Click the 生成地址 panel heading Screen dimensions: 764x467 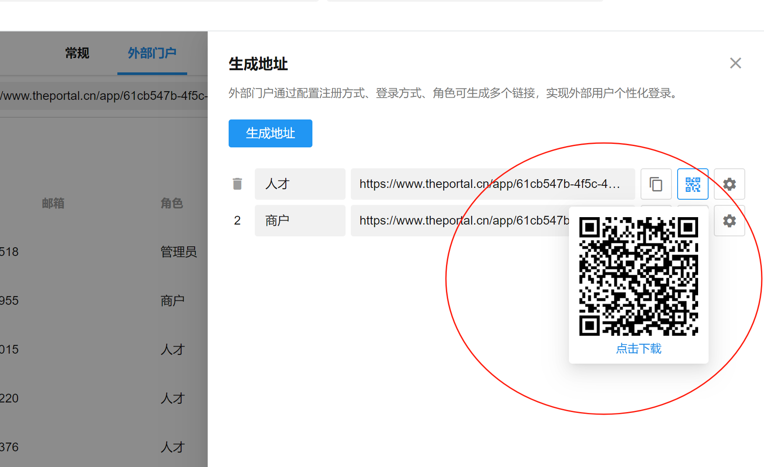point(258,64)
